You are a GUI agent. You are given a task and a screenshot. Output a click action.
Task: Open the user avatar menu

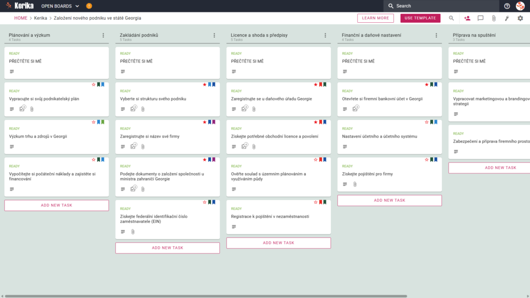(x=520, y=6)
